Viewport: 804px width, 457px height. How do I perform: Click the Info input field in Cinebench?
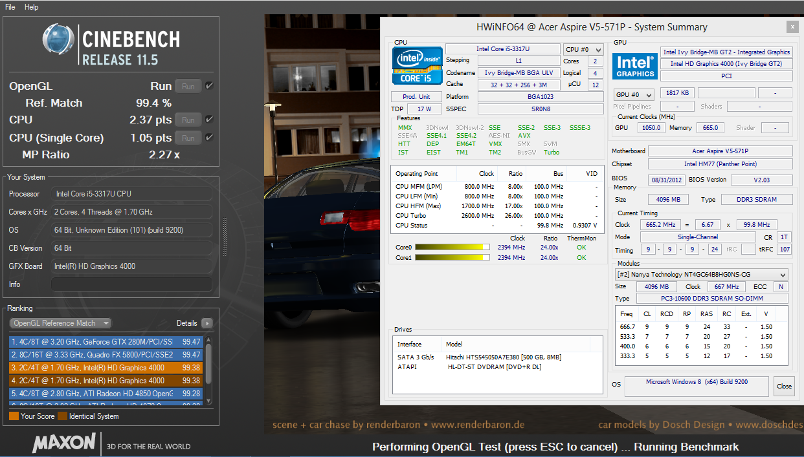point(131,284)
